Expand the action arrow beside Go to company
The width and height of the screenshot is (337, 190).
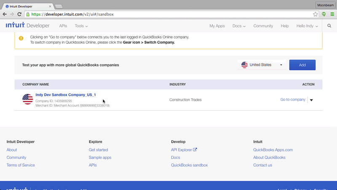click(311, 100)
